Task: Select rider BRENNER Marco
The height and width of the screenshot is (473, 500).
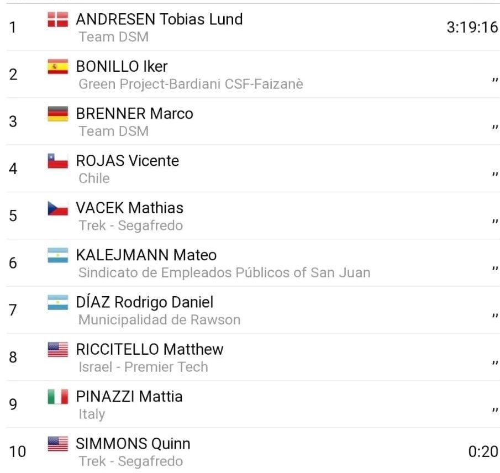Action: pos(134,114)
